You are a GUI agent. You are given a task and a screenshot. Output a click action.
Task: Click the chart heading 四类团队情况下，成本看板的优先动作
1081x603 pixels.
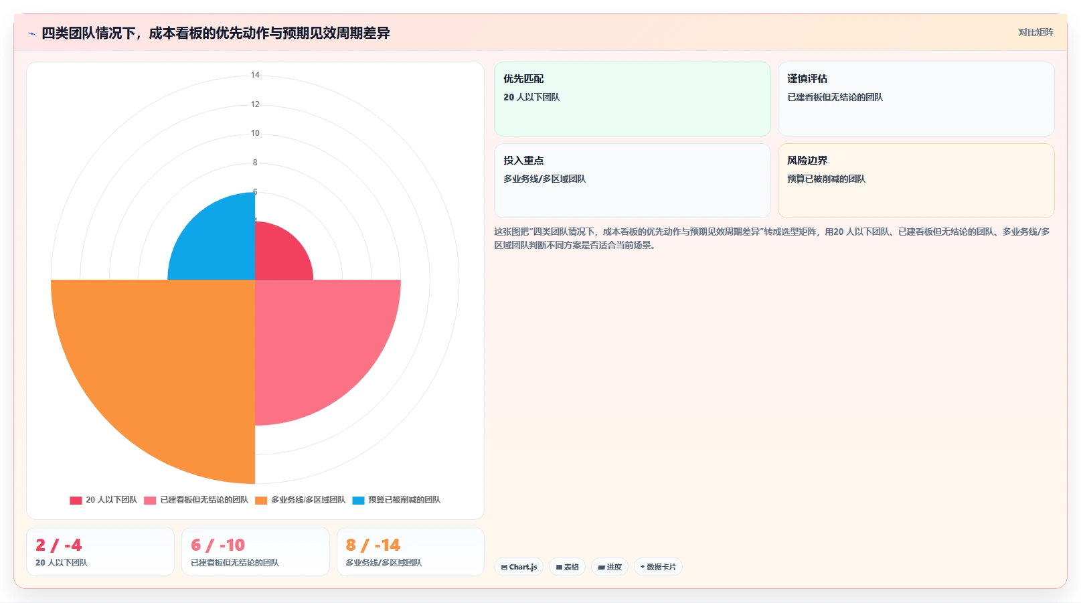[x=216, y=33]
